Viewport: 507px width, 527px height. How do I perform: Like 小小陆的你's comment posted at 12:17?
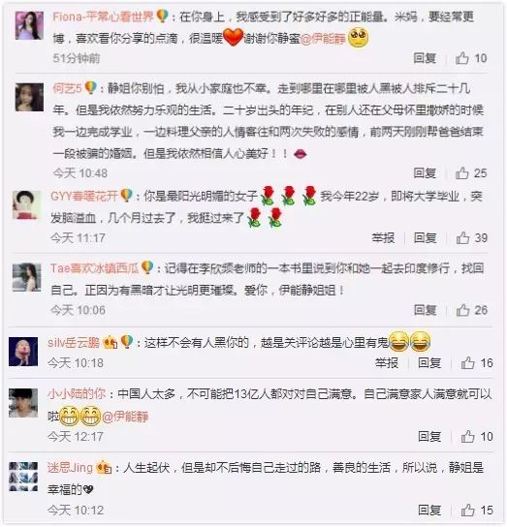coord(476,437)
